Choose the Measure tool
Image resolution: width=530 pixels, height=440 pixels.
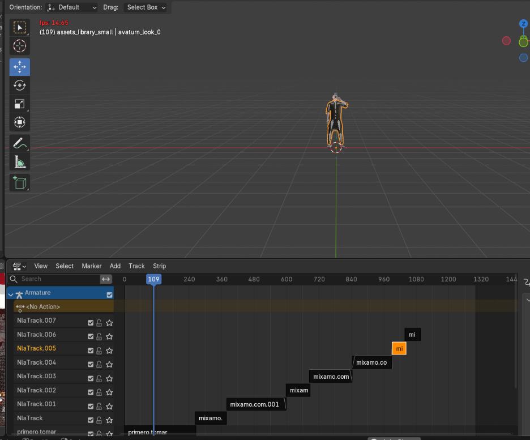pyautogui.click(x=20, y=163)
